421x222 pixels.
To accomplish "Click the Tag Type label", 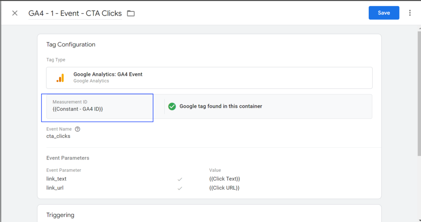I will click(56, 60).
